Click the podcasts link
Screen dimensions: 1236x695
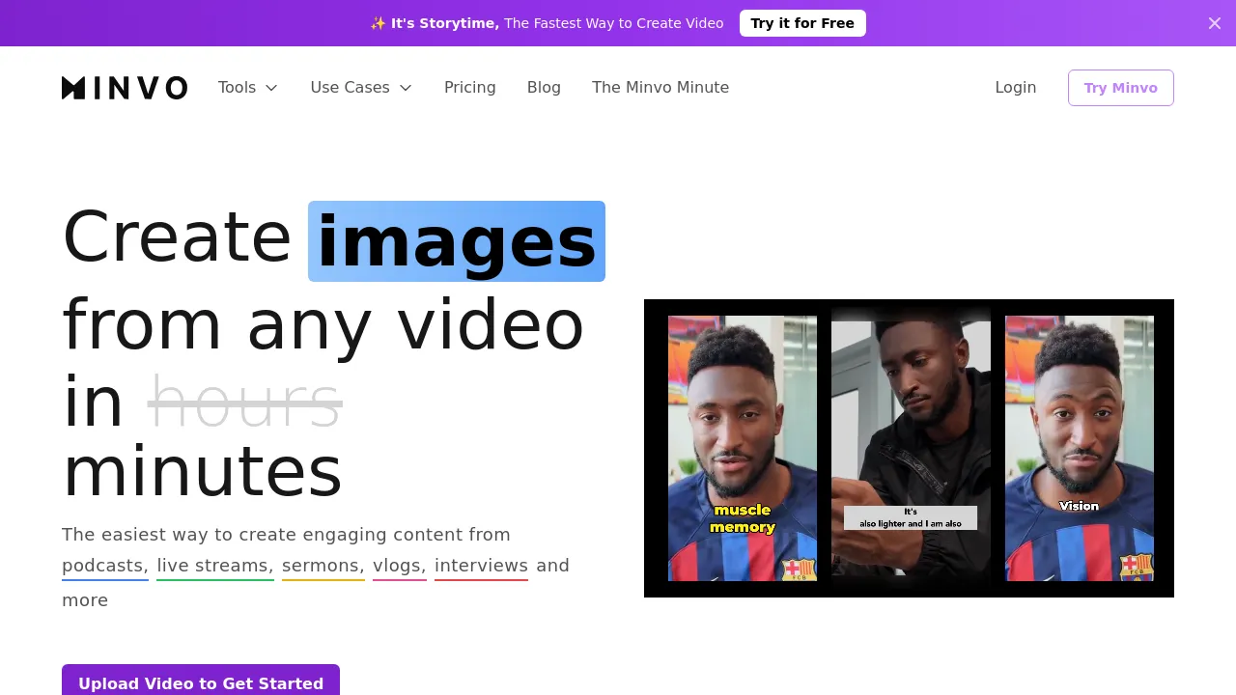[105, 566]
